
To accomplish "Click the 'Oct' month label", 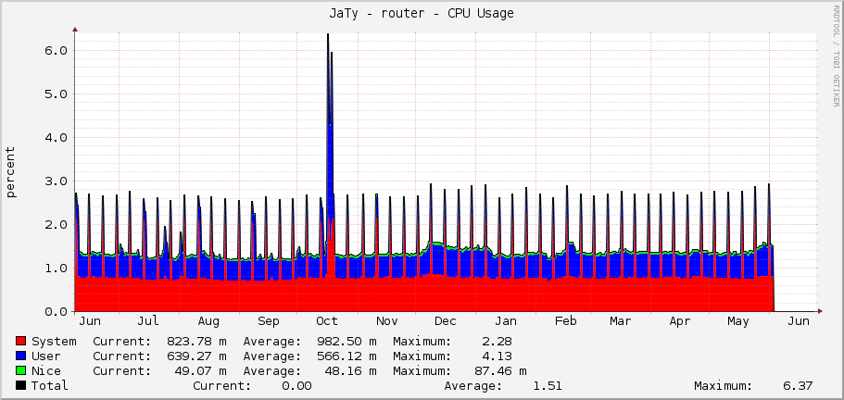I will (327, 321).
